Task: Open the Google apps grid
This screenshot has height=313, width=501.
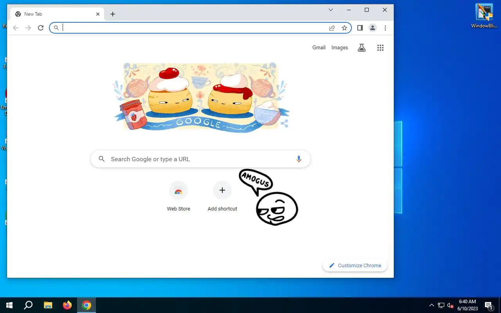Action: [380, 48]
